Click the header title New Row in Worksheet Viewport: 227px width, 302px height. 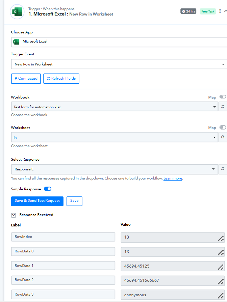point(91,14)
